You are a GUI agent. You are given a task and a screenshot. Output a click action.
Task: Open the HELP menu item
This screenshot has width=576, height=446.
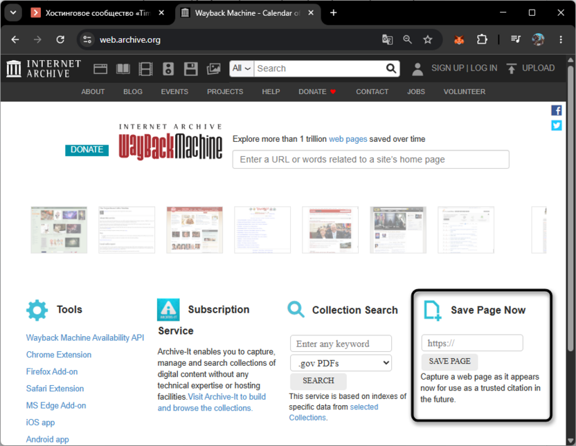pos(271,92)
